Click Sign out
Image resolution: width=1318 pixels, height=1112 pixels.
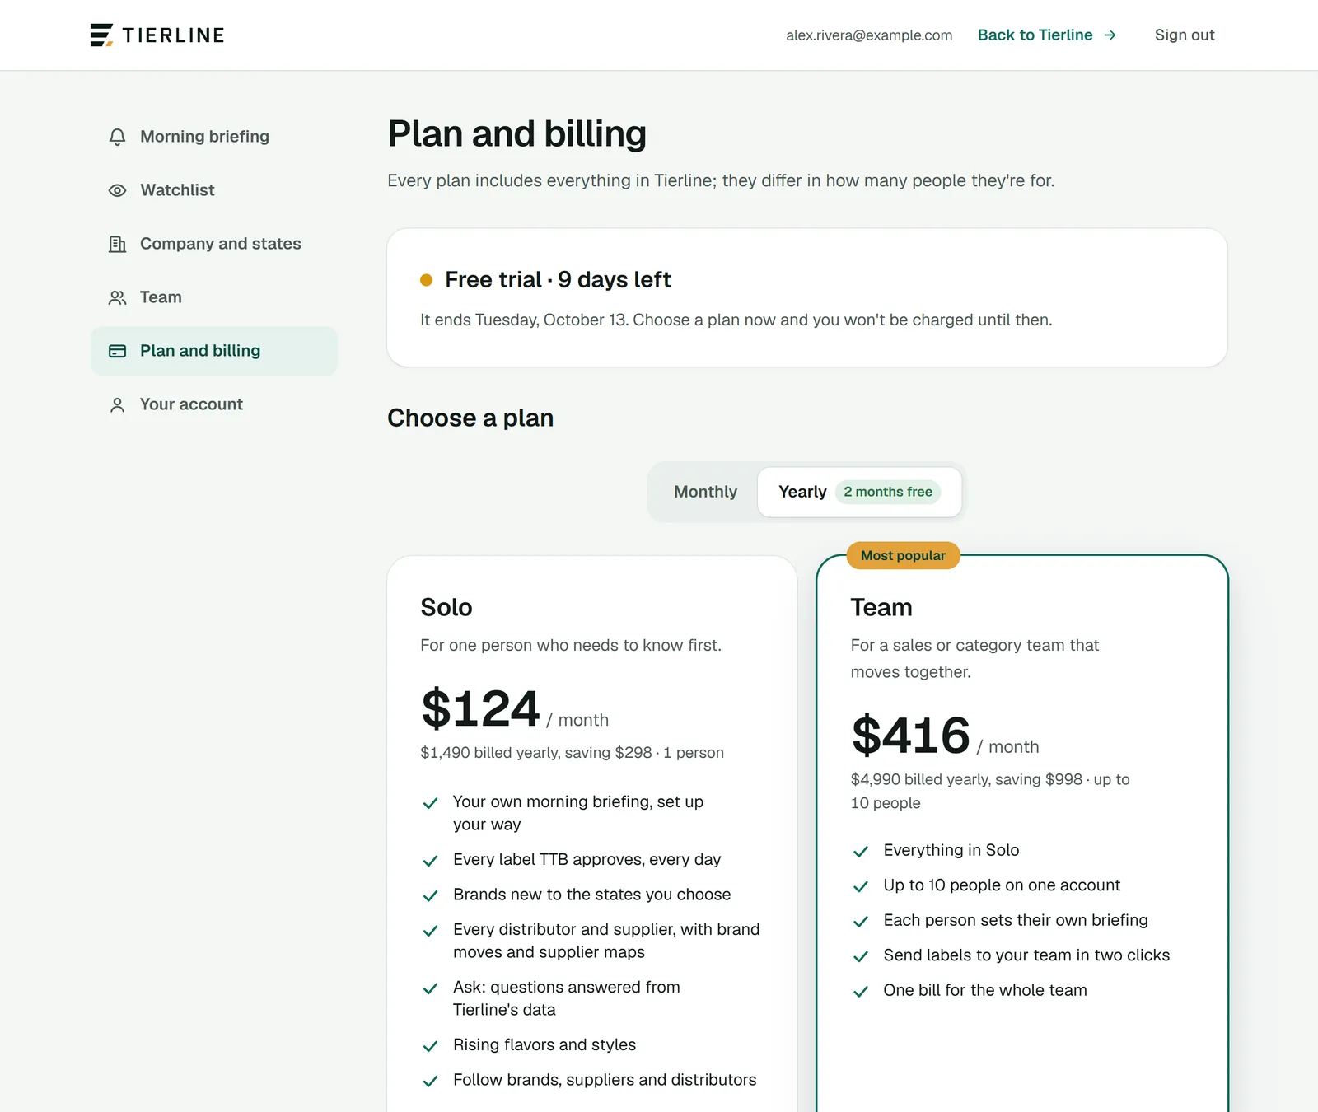(1185, 35)
